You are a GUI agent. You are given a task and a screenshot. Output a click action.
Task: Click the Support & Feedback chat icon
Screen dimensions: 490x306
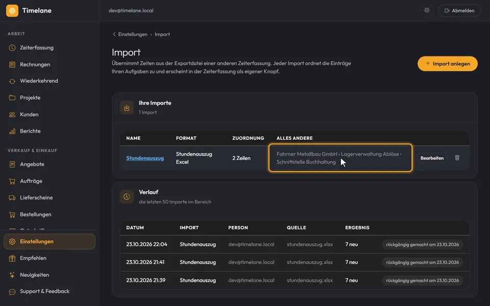(12, 292)
